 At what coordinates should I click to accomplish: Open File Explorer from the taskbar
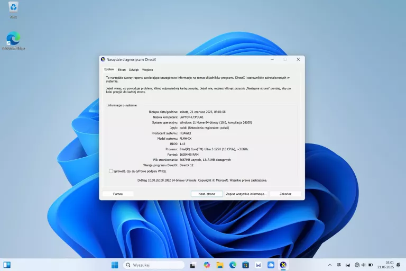pyautogui.click(x=220, y=265)
